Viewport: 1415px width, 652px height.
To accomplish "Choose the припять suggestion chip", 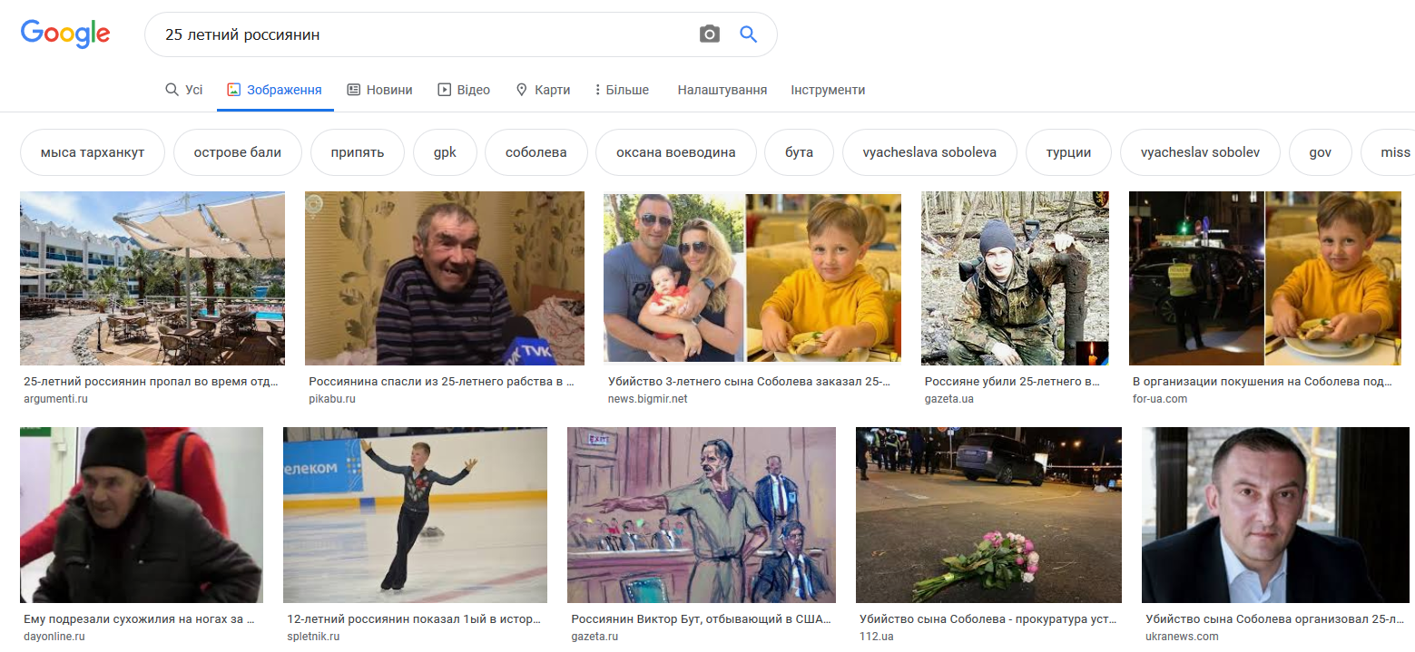I will 359,152.
